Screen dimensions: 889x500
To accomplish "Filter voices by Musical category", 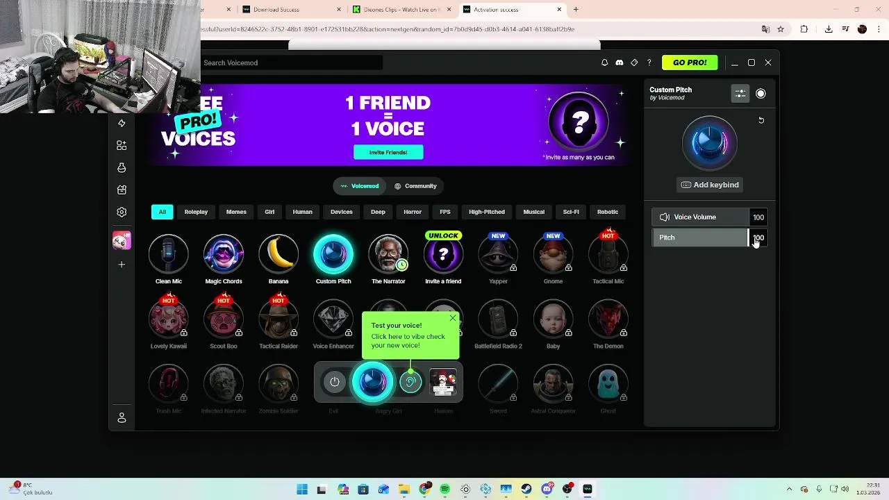I will (533, 212).
